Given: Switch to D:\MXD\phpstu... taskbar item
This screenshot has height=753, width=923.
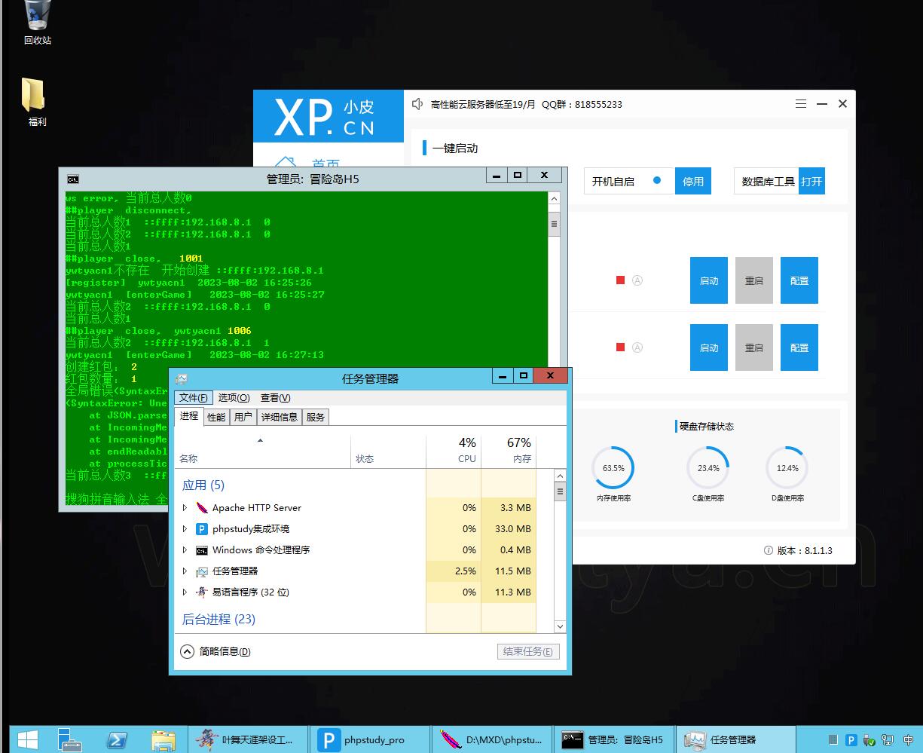Looking at the screenshot, I should [x=492, y=739].
